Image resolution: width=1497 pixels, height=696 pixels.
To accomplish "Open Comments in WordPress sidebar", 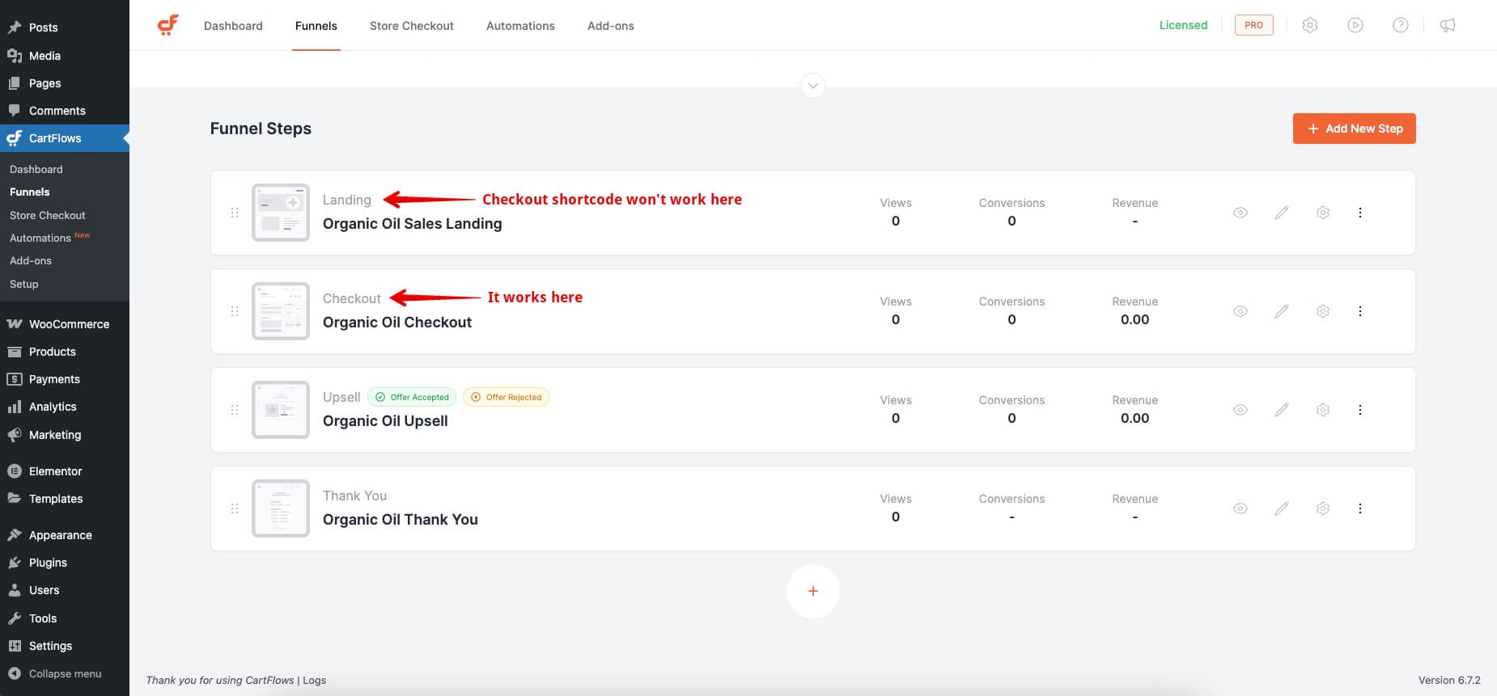I will (65, 111).
